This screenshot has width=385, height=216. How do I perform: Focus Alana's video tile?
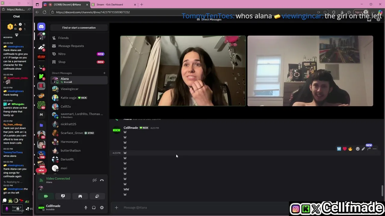coord(183,71)
